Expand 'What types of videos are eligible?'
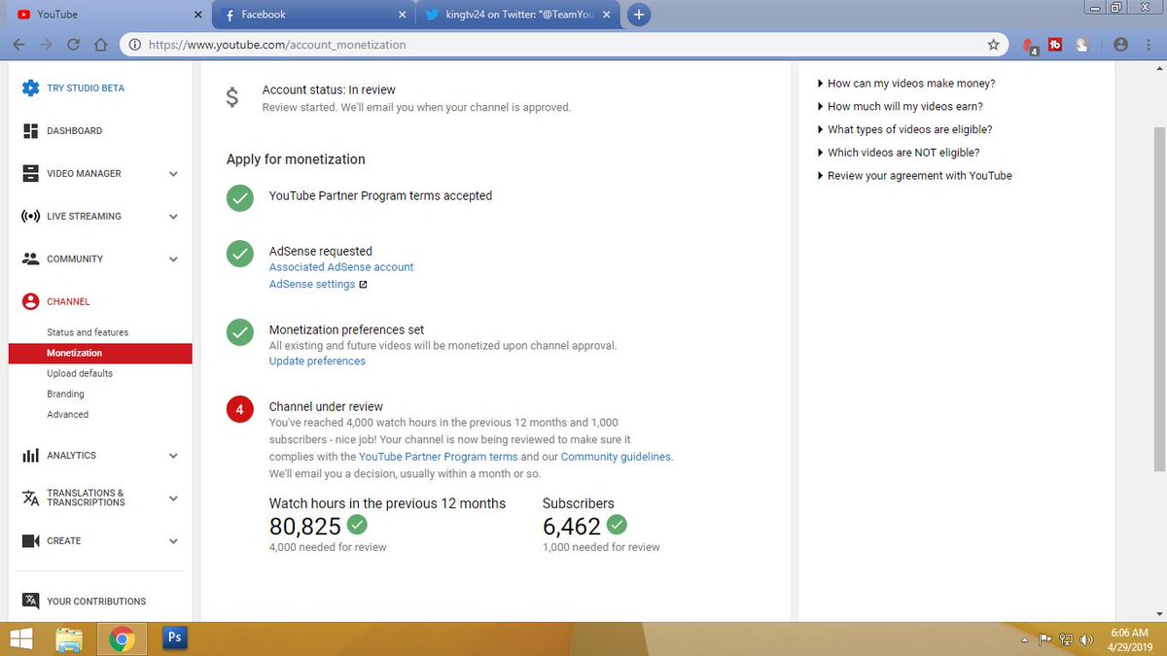 (905, 129)
